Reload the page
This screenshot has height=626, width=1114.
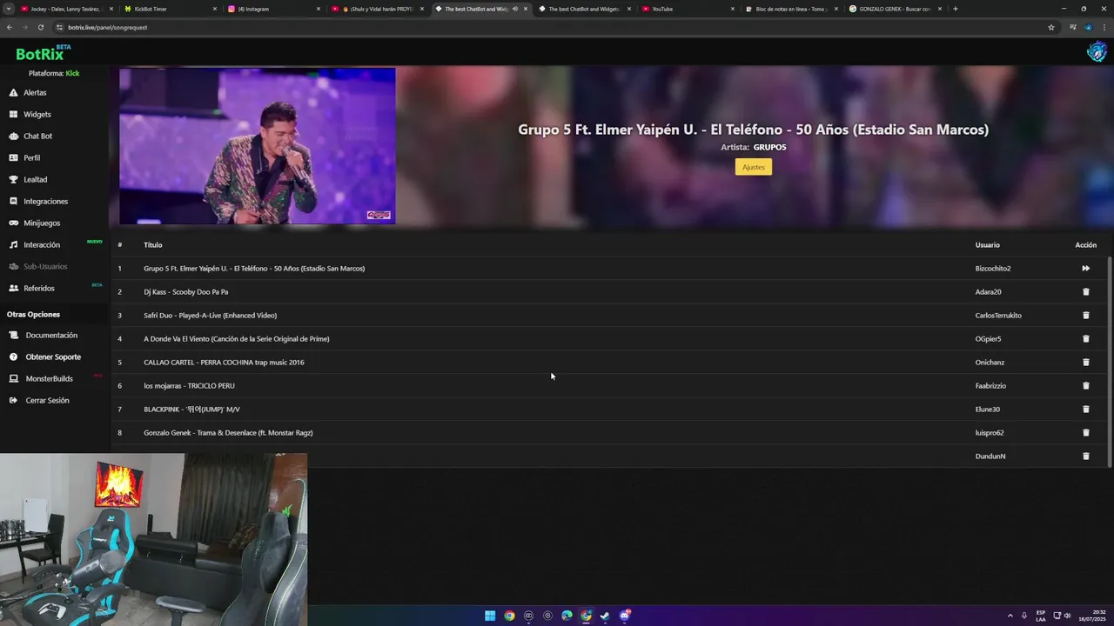pos(40,27)
